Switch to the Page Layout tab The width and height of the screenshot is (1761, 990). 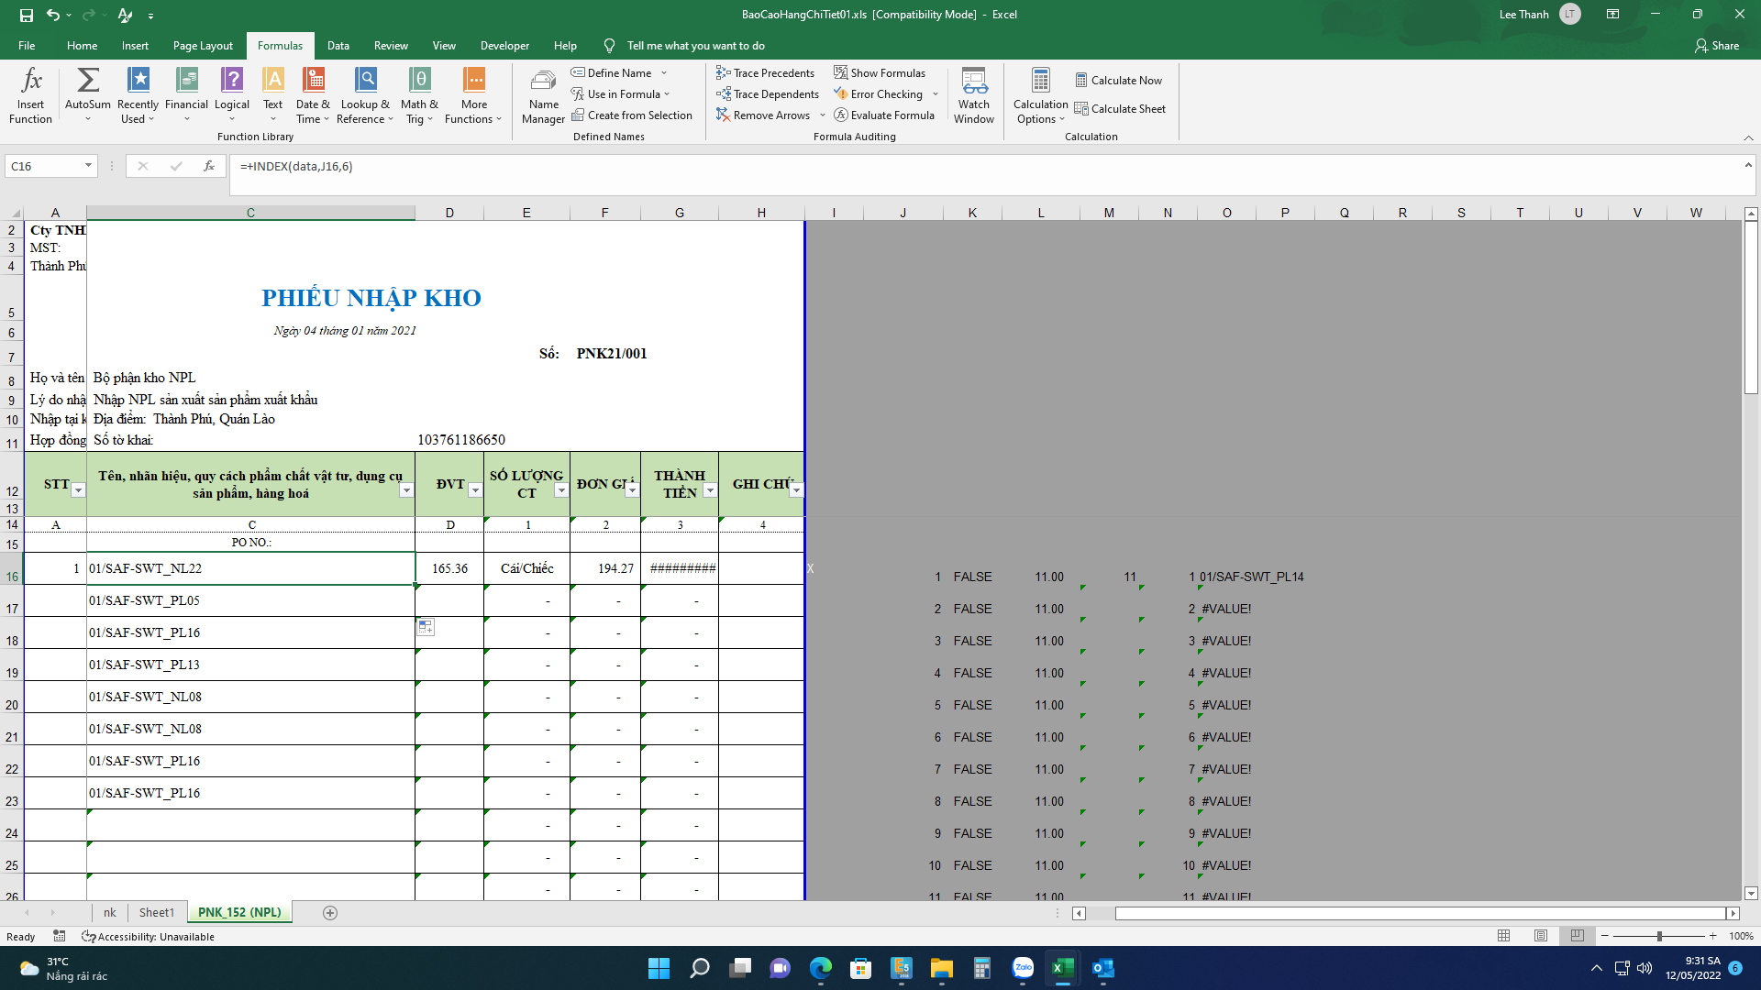pos(203,45)
